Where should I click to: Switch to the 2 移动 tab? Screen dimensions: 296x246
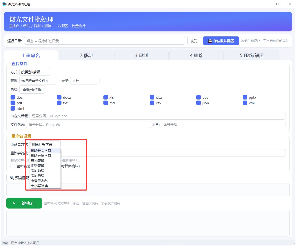(x=86, y=55)
